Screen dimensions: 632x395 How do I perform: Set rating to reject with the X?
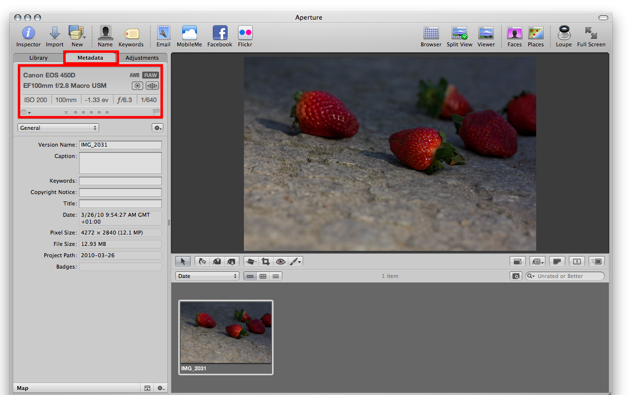click(66, 113)
